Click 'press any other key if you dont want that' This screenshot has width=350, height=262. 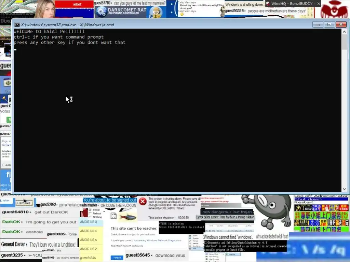(70, 42)
